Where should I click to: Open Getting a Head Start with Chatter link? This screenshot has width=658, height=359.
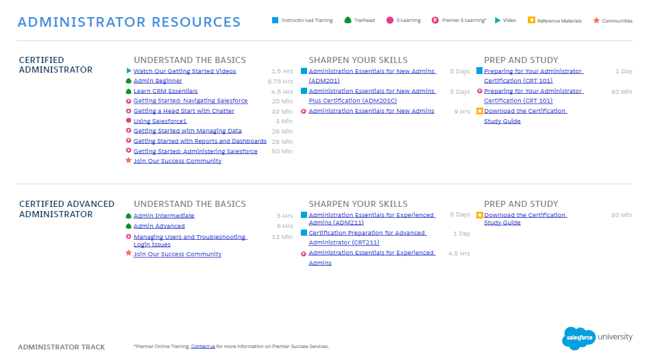pos(184,111)
